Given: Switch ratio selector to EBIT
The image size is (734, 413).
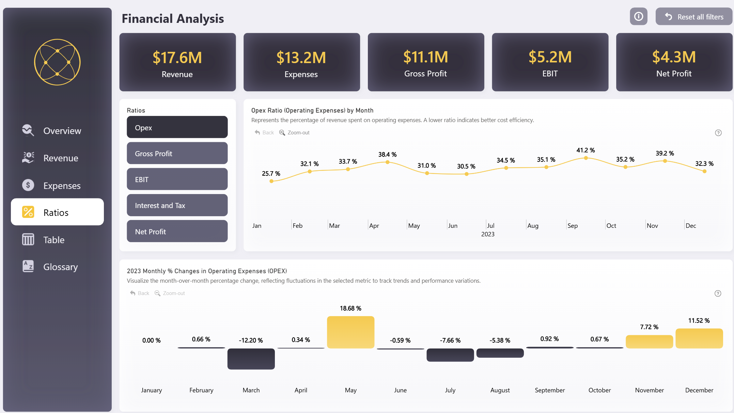Looking at the screenshot, I should pyautogui.click(x=177, y=179).
